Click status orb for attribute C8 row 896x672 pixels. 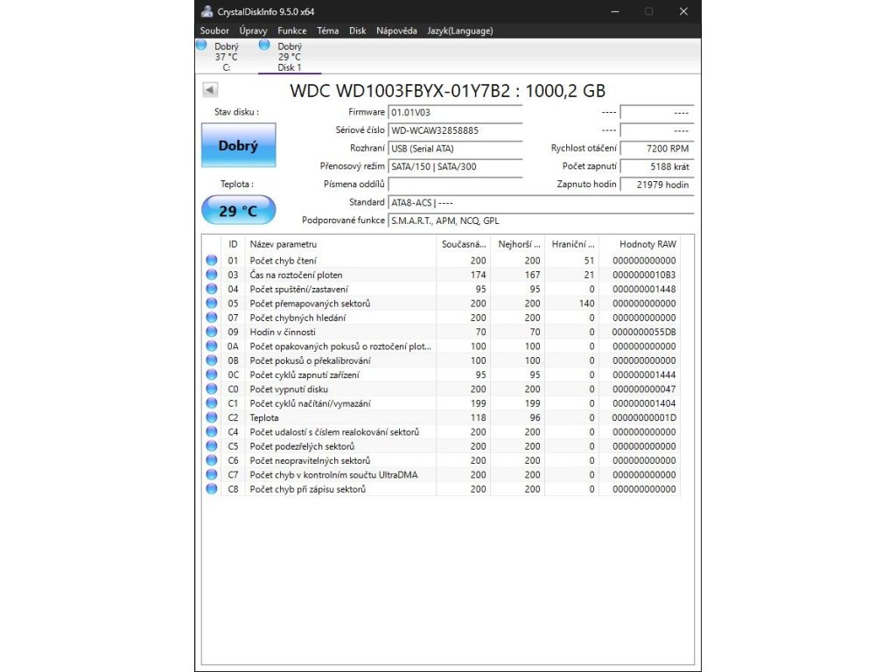(212, 489)
